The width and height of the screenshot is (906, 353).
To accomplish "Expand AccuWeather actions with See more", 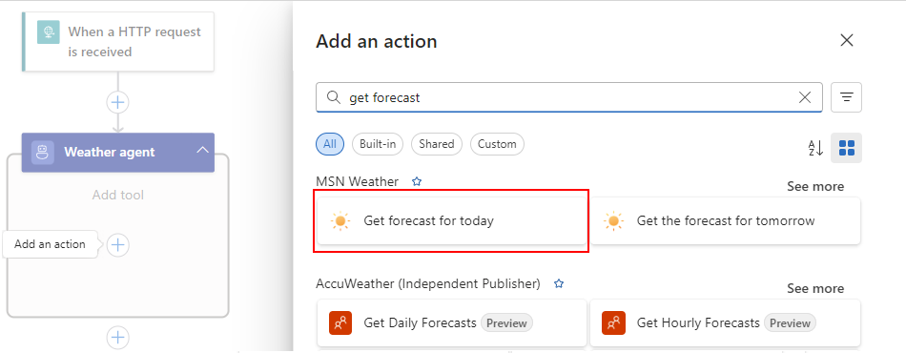I will pos(815,288).
